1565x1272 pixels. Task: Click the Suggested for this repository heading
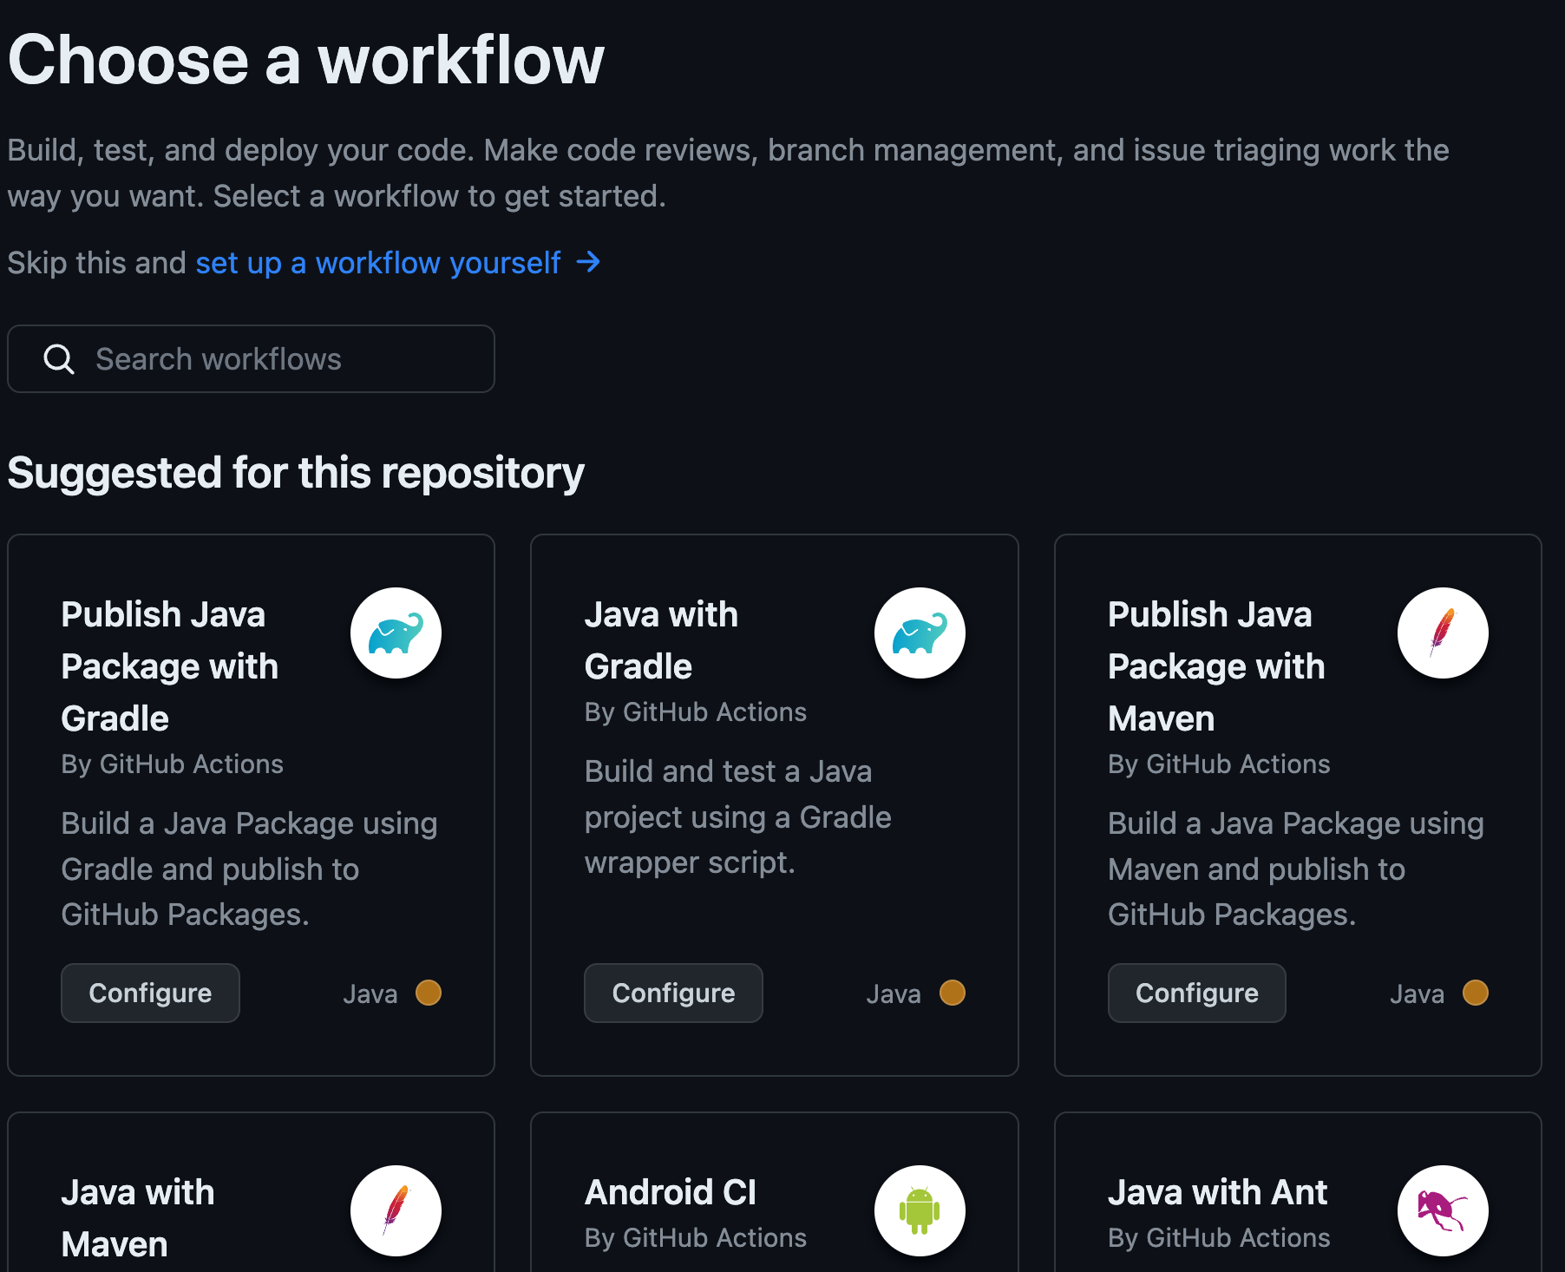(296, 474)
